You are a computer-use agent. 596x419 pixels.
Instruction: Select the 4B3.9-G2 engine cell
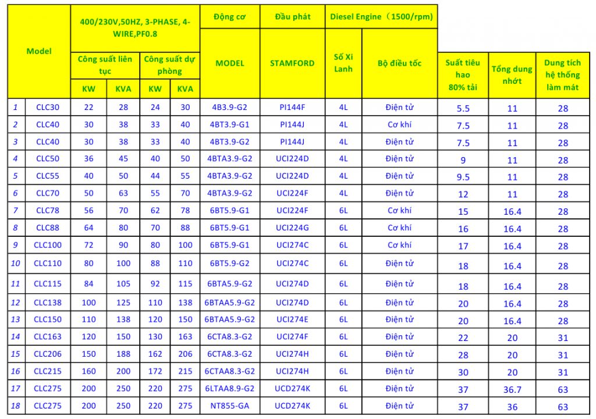[x=230, y=107]
